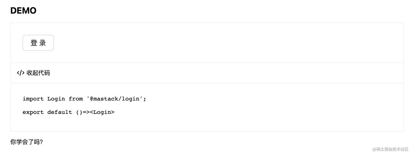Click the 登录 login button
The height and width of the screenshot is (156, 413).
click(38, 43)
